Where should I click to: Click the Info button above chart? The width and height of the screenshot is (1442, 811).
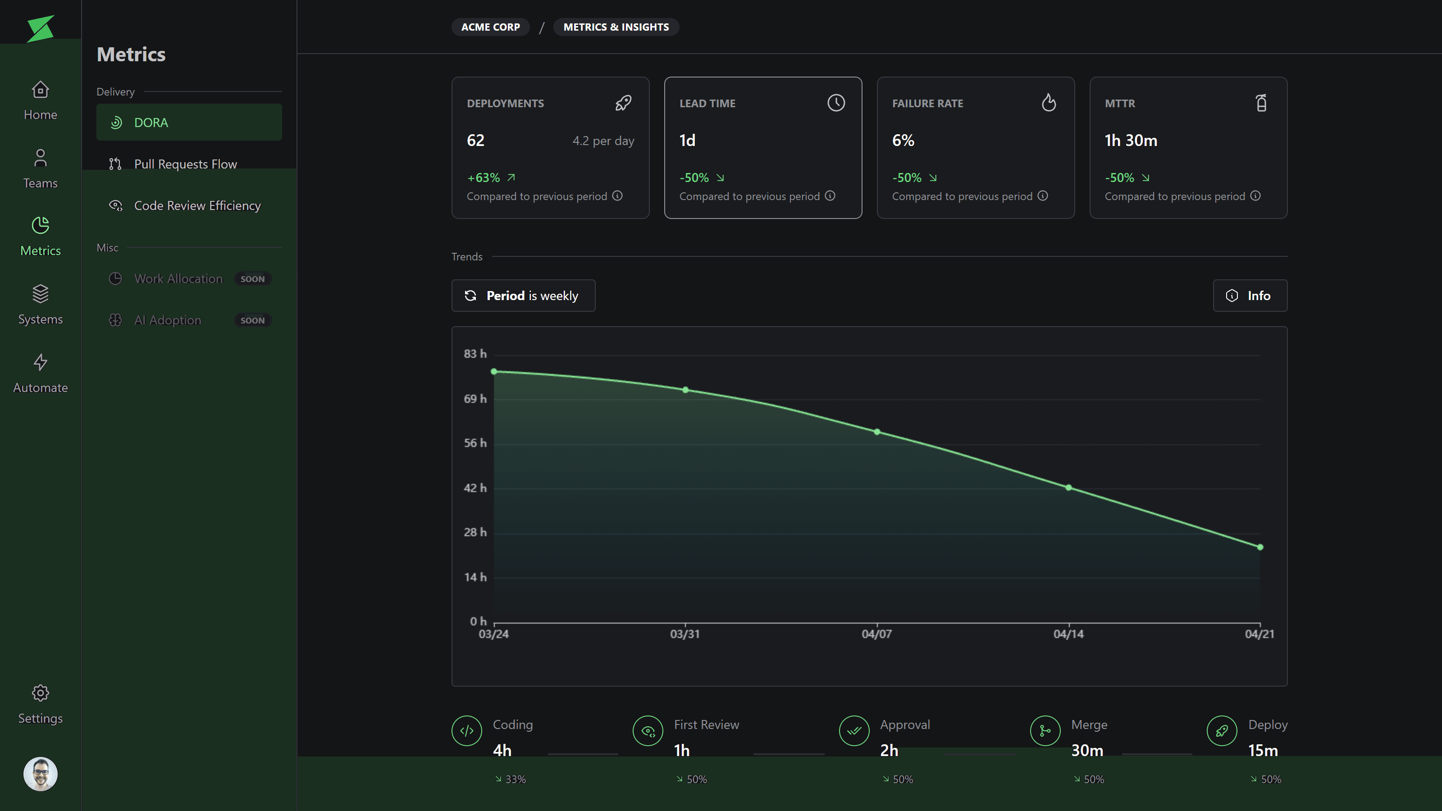coord(1250,296)
